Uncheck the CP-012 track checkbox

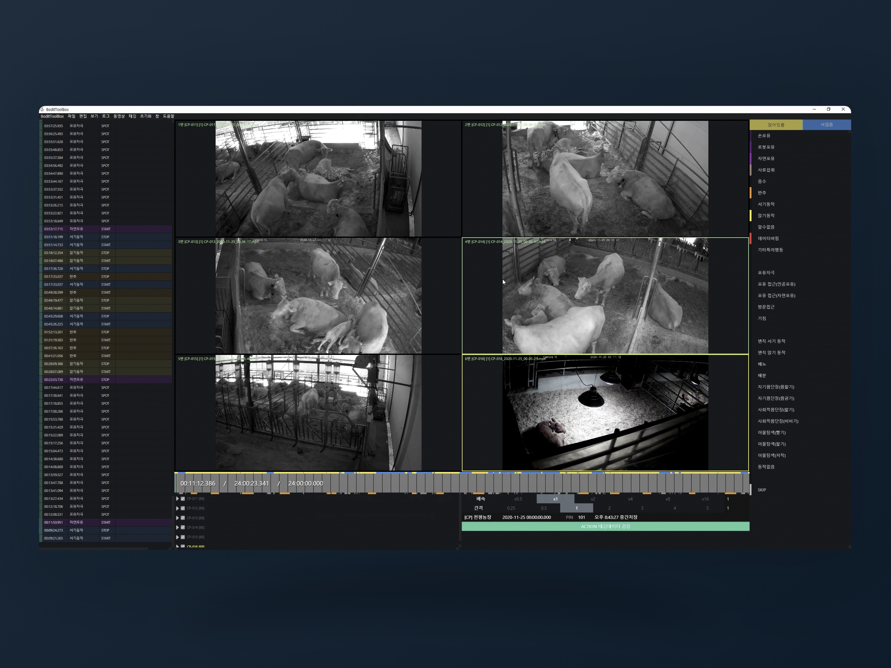pos(183,508)
